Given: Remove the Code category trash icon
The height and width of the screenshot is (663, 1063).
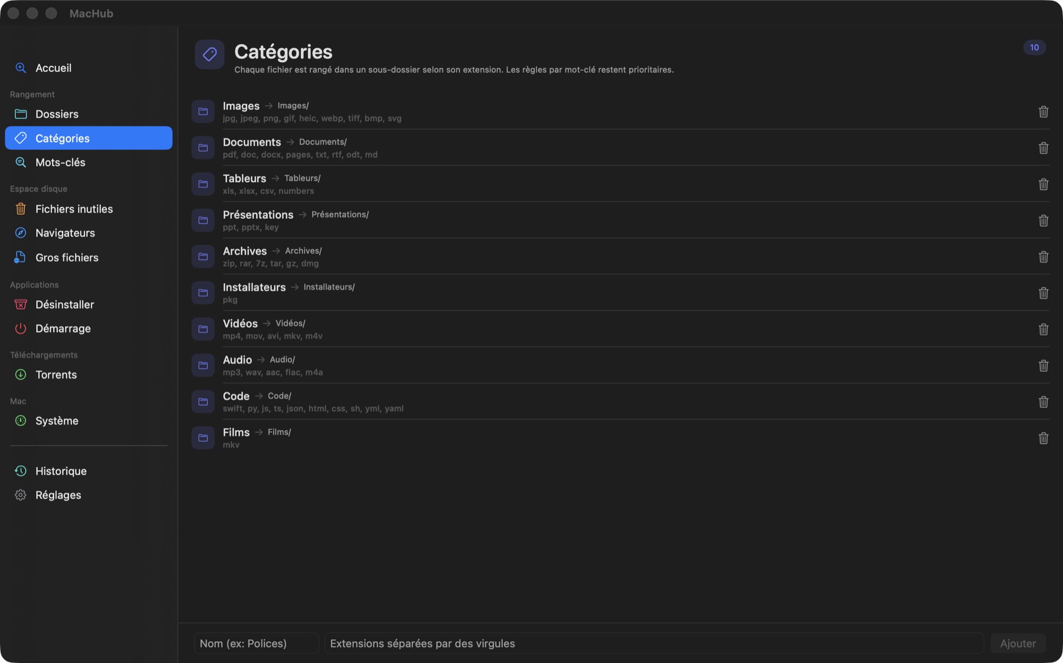Looking at the screenshot, I should coord(1043,402).
